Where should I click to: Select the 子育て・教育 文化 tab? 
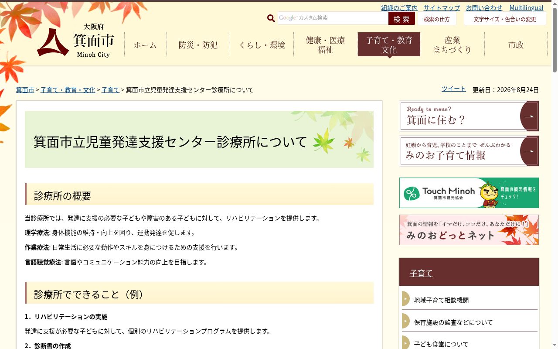[389, 44]
